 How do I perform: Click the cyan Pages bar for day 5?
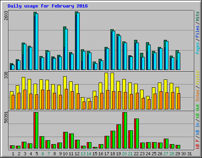pos(37,41)
